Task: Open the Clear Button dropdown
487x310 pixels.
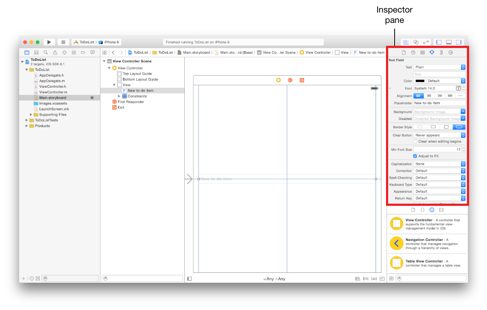Action: [439, 135]
